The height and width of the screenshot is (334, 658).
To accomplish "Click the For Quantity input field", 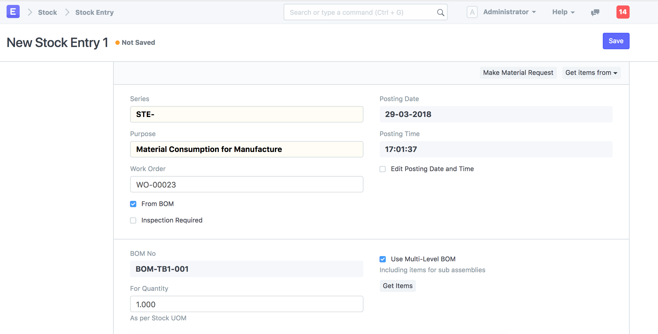I will 246,304.
